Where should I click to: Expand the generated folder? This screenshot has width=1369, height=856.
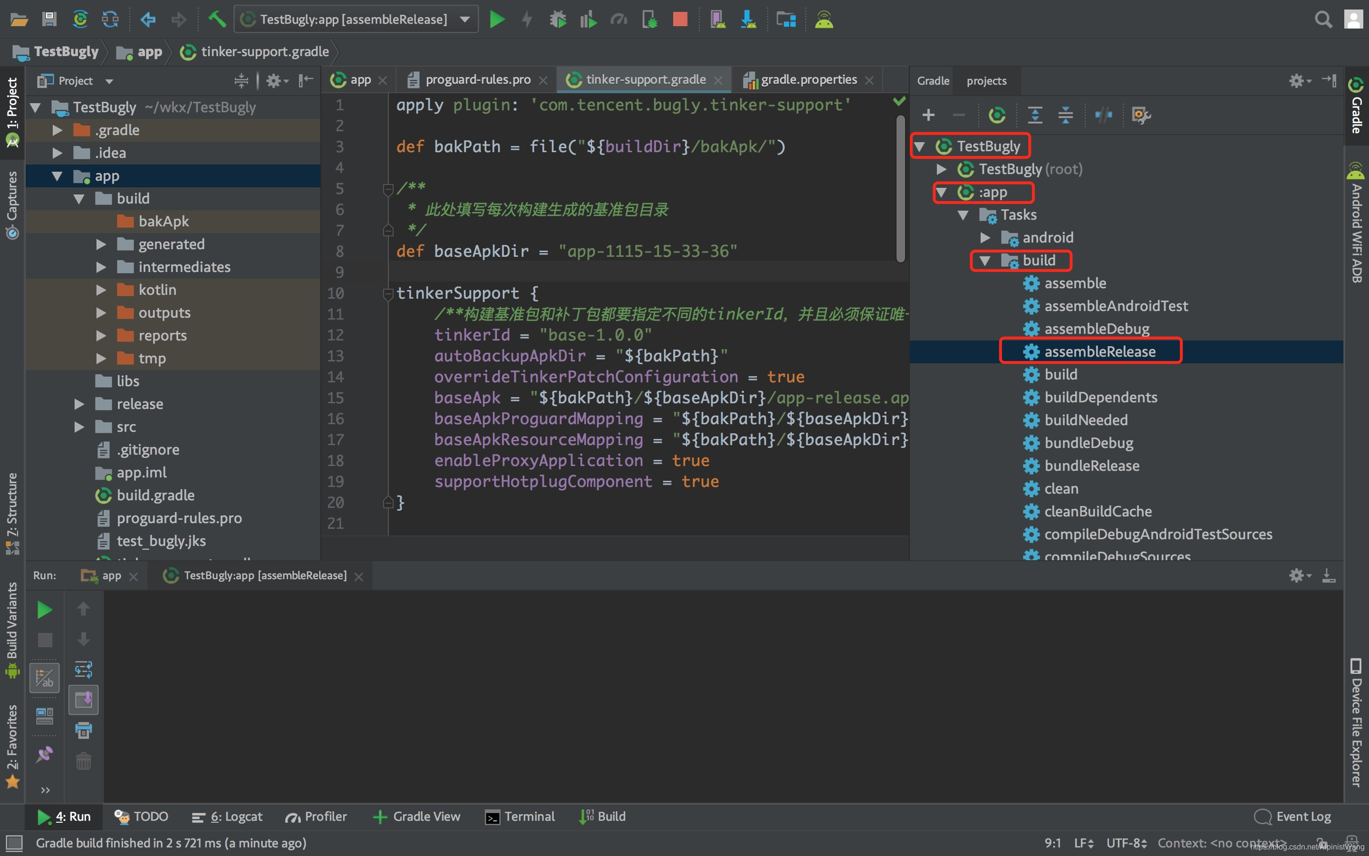pyautogui.click(x=101, y=244)
